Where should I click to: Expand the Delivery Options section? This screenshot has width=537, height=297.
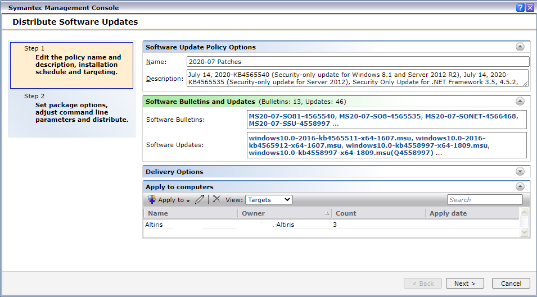pos(520,171)
